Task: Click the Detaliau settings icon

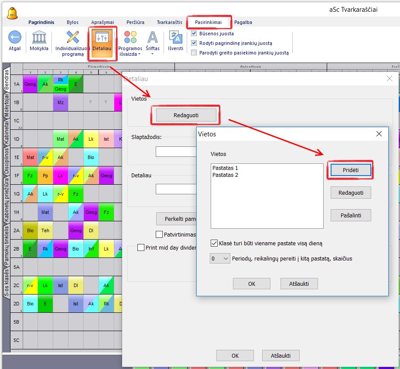Action: point(102,38)
